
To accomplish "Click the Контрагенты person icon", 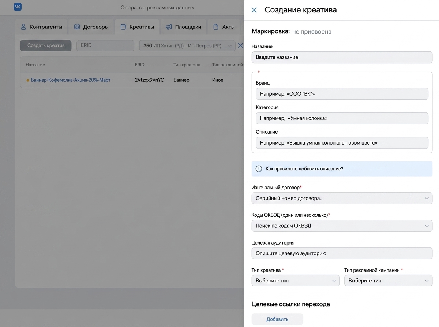I will 23,27.
